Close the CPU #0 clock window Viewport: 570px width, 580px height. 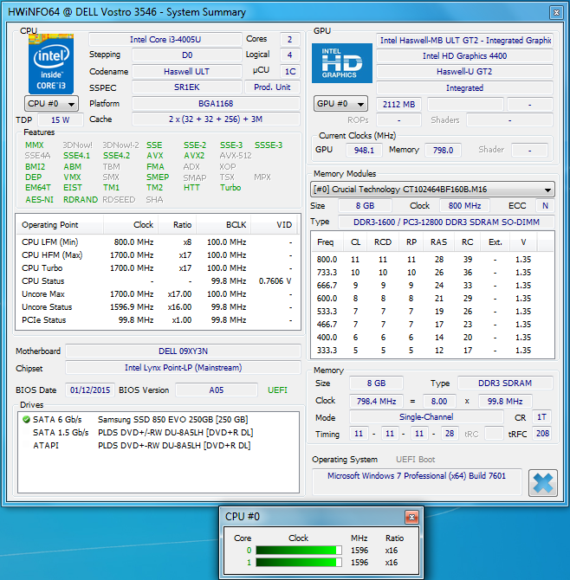pyautogui.click(x=411, y=517)
